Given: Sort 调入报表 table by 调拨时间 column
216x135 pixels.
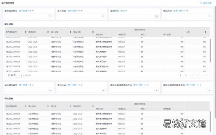Looking at the screenshot, I should 48,32.
